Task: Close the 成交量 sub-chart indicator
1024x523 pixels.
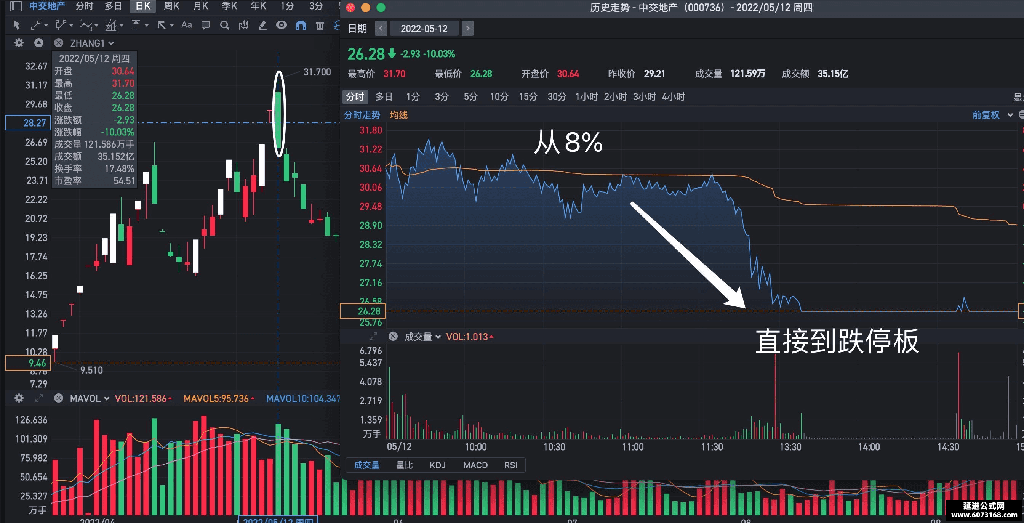Action: click(393, 337)
